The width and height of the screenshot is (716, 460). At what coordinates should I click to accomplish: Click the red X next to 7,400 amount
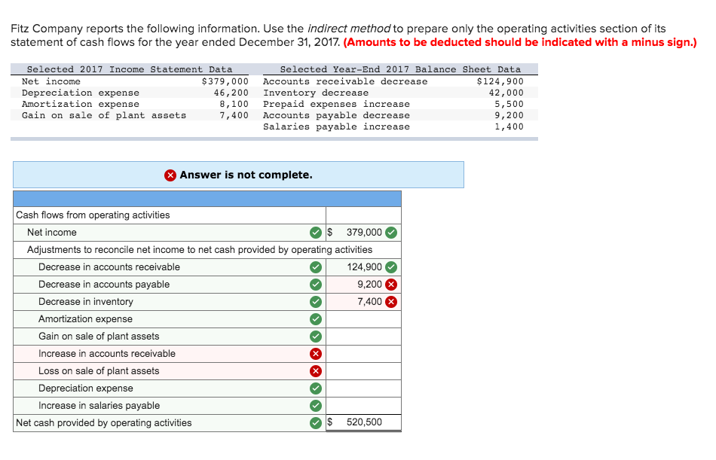pyautogui.click(x=390, y=301)
